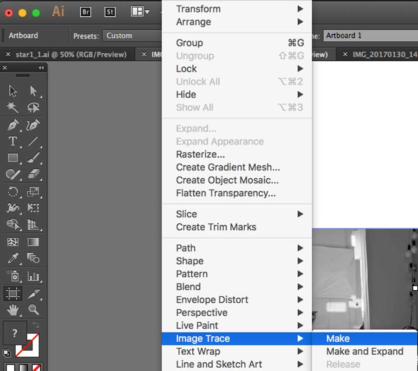Click Rasterize... menu entry
The width and height of the screenshot is (418, 371).
(201, 155)
